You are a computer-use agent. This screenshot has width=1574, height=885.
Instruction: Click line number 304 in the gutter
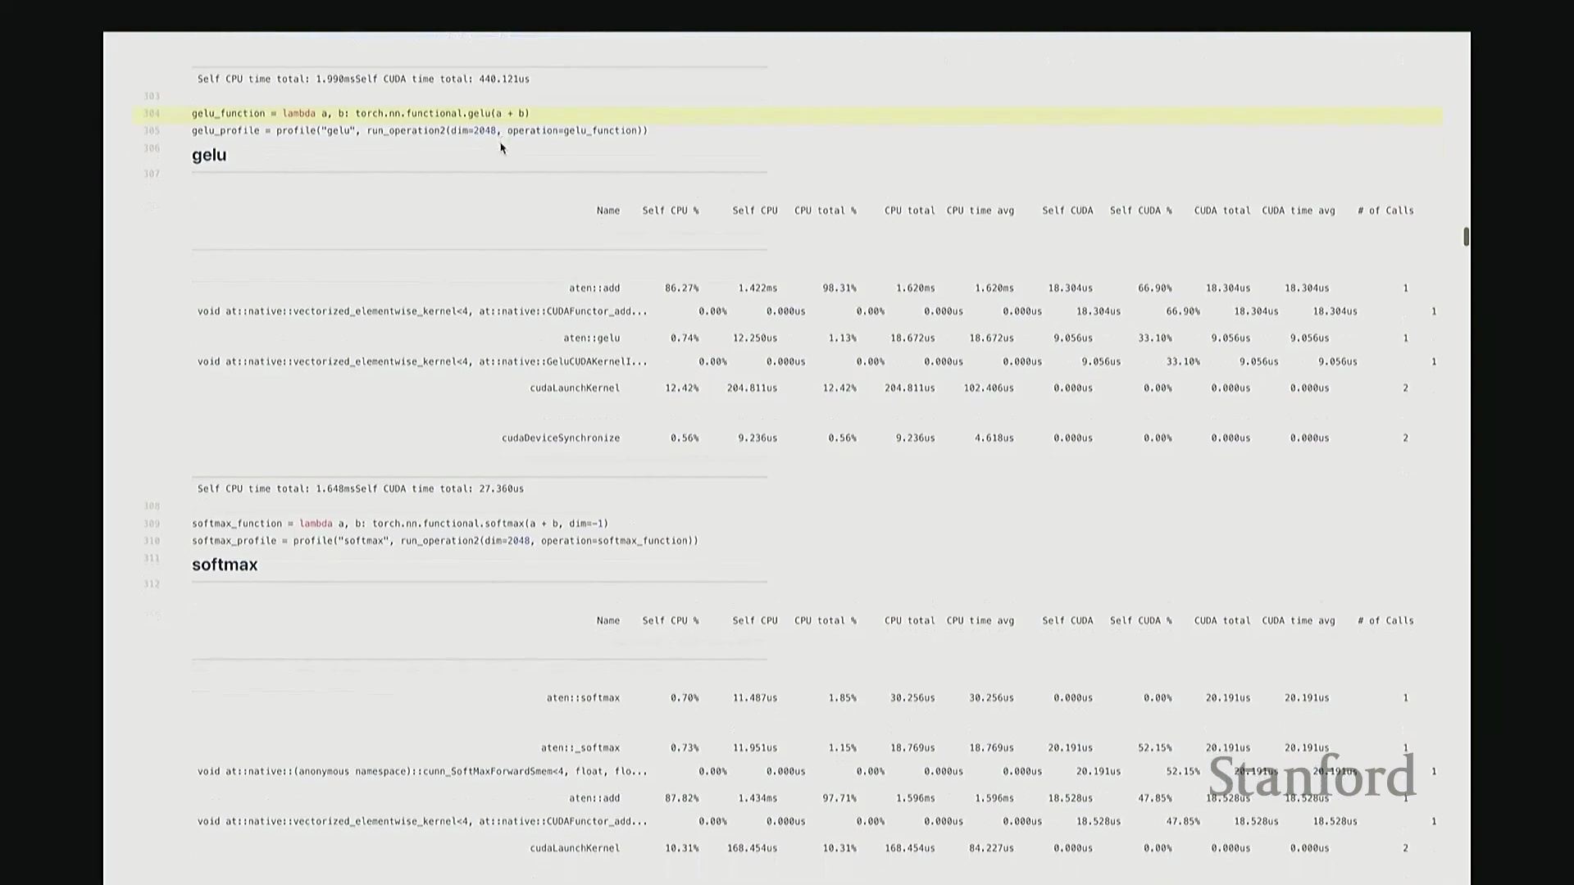coord(152,114)
